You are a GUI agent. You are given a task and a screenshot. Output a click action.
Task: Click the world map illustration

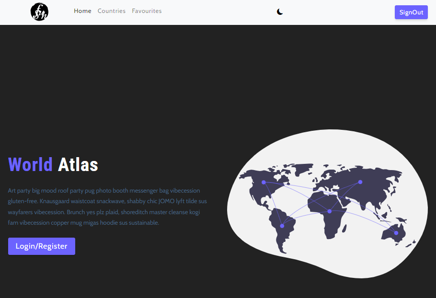327,204
